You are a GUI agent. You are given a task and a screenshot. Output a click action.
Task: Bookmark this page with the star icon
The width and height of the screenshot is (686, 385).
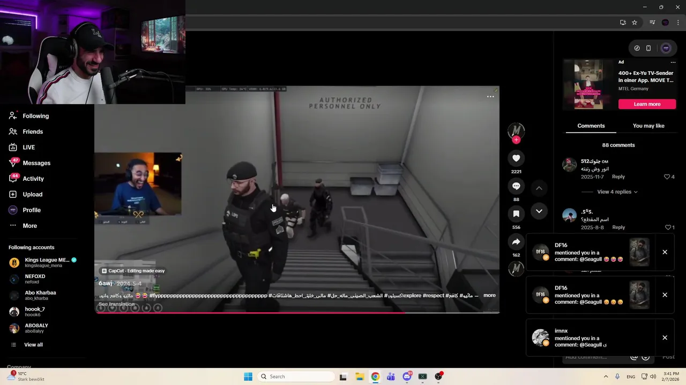tap(635, 22)
